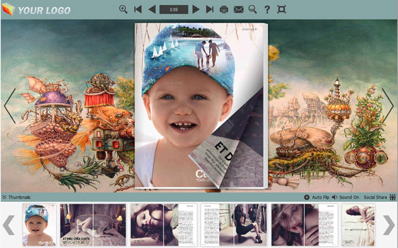398x248 pixels.
Task: Click the zoom in magnifier icon
Action: (x=123, y=9)
